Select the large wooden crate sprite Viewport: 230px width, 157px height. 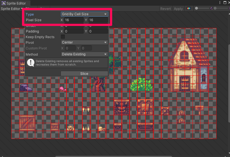pyautogui.click(x=27, y=123)
